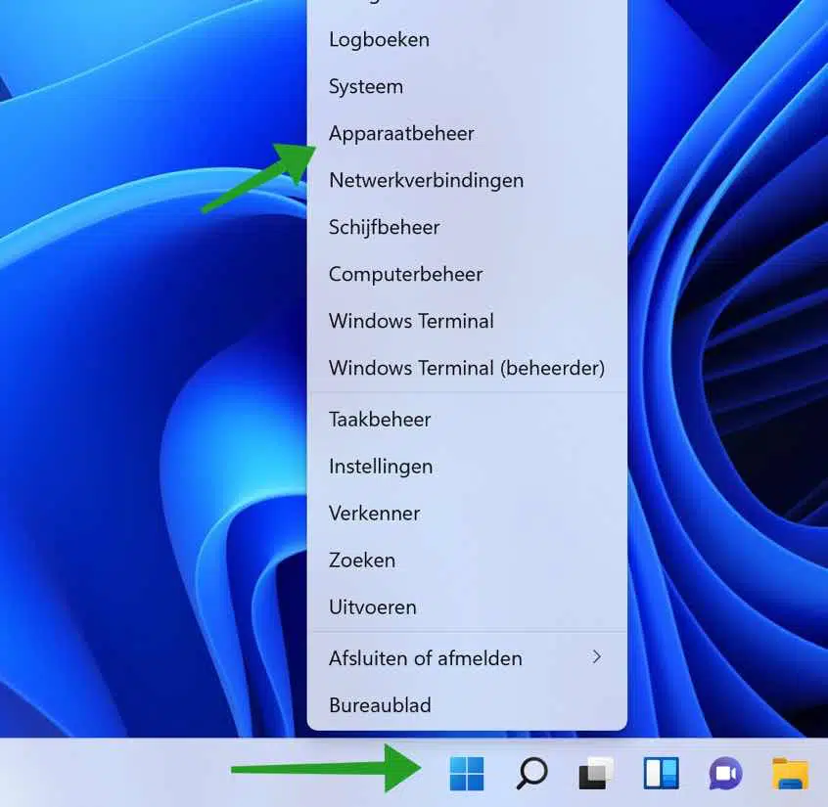
Task: Open Taakbeheer from the menu
Action: click(467, 420)
